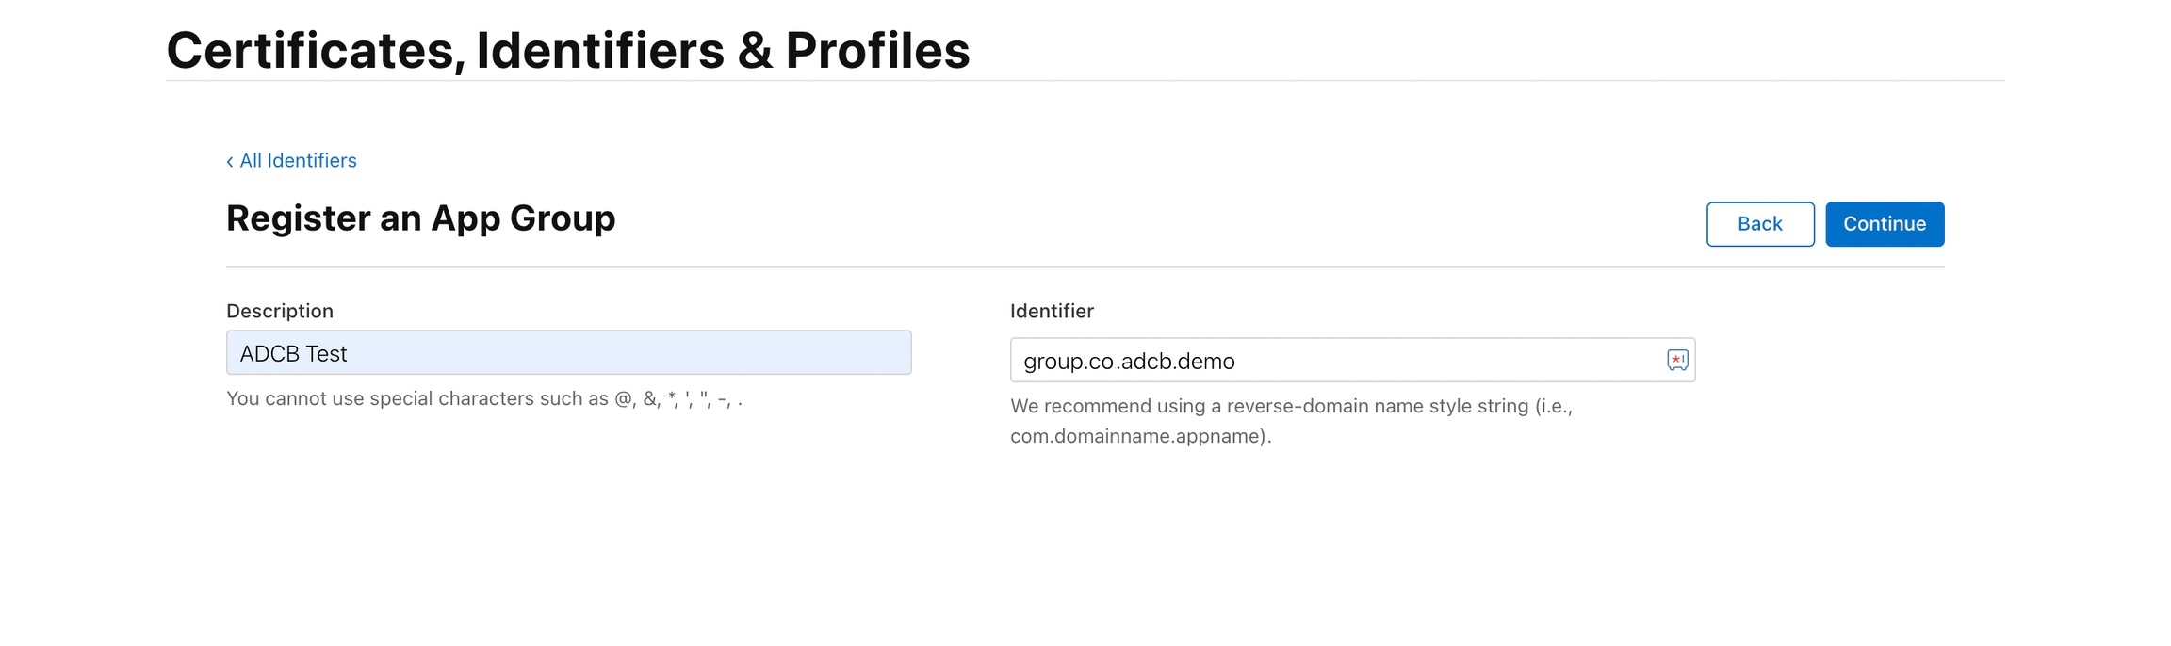Image resolution: width=2171 pixels, height=646 pixels.
Task: Click the "group.co.adcb.demo" identifier text
Action: click(x=1129, y=362)
